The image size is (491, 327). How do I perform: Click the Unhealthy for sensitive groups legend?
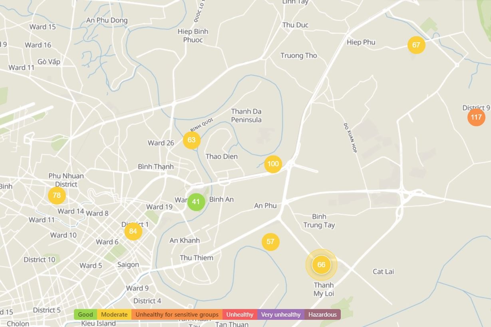tap(177, 315)
